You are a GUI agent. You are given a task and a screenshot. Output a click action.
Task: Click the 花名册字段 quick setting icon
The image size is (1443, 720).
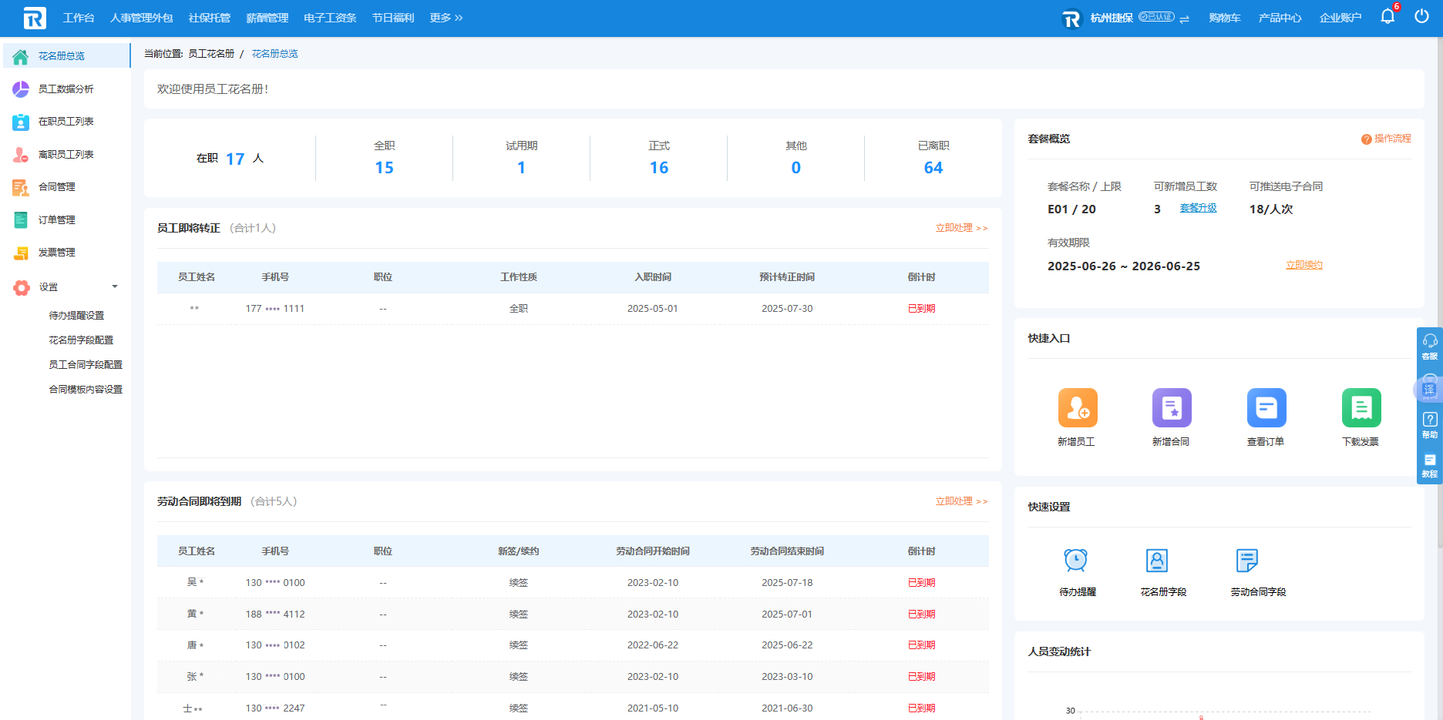pos(1157,561)
